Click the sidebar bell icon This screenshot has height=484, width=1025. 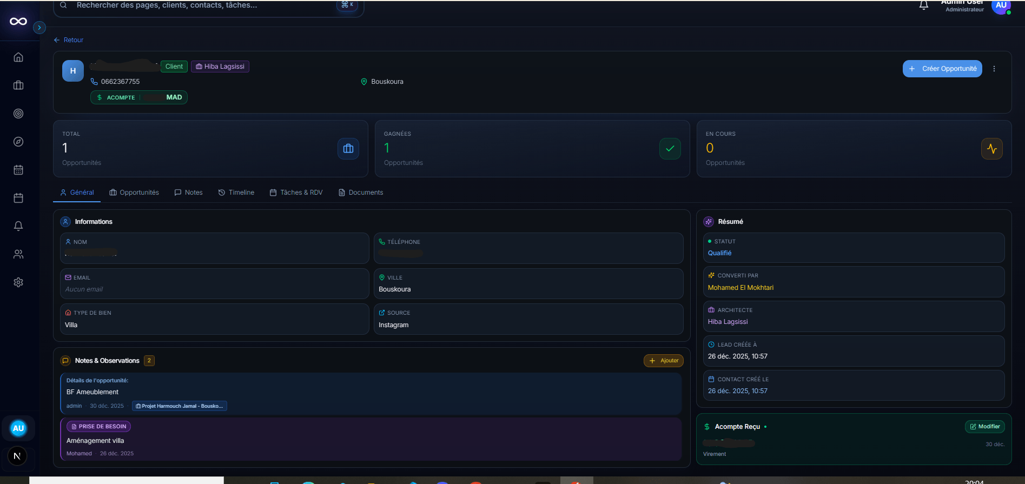point(18,226)
